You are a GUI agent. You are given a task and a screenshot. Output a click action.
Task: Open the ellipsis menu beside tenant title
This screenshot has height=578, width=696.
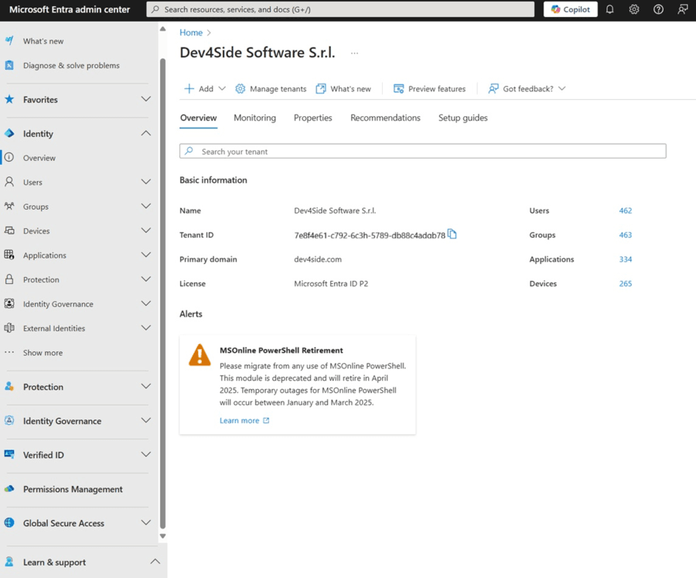point(354,53)
